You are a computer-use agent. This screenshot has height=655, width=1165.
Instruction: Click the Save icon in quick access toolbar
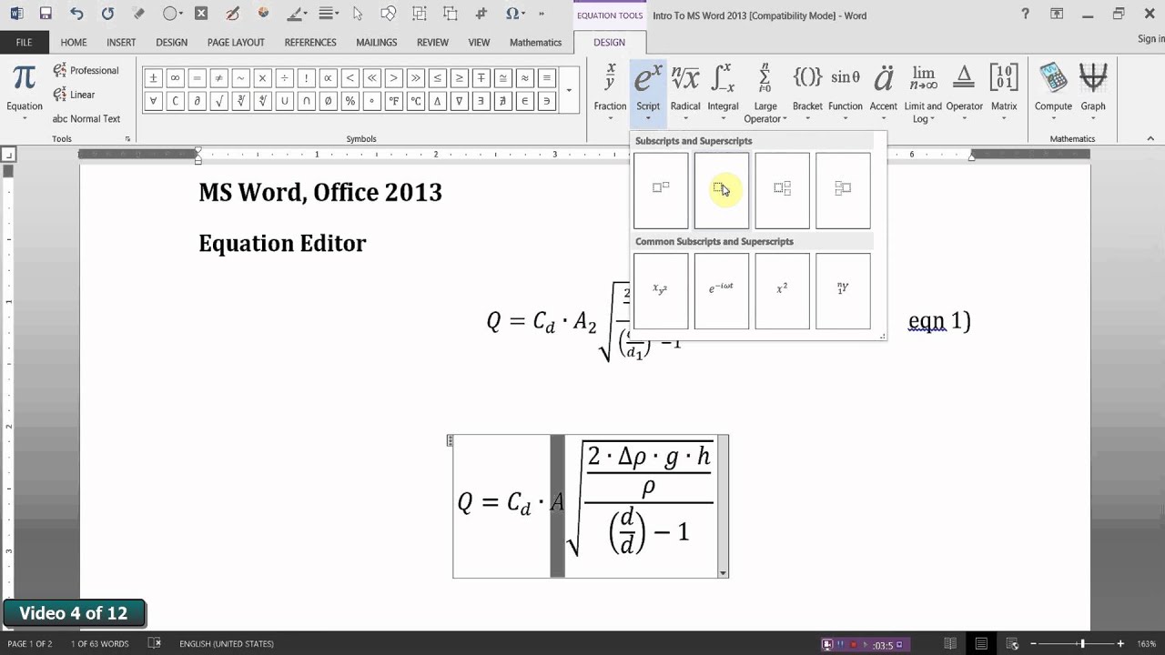(46, 14)
